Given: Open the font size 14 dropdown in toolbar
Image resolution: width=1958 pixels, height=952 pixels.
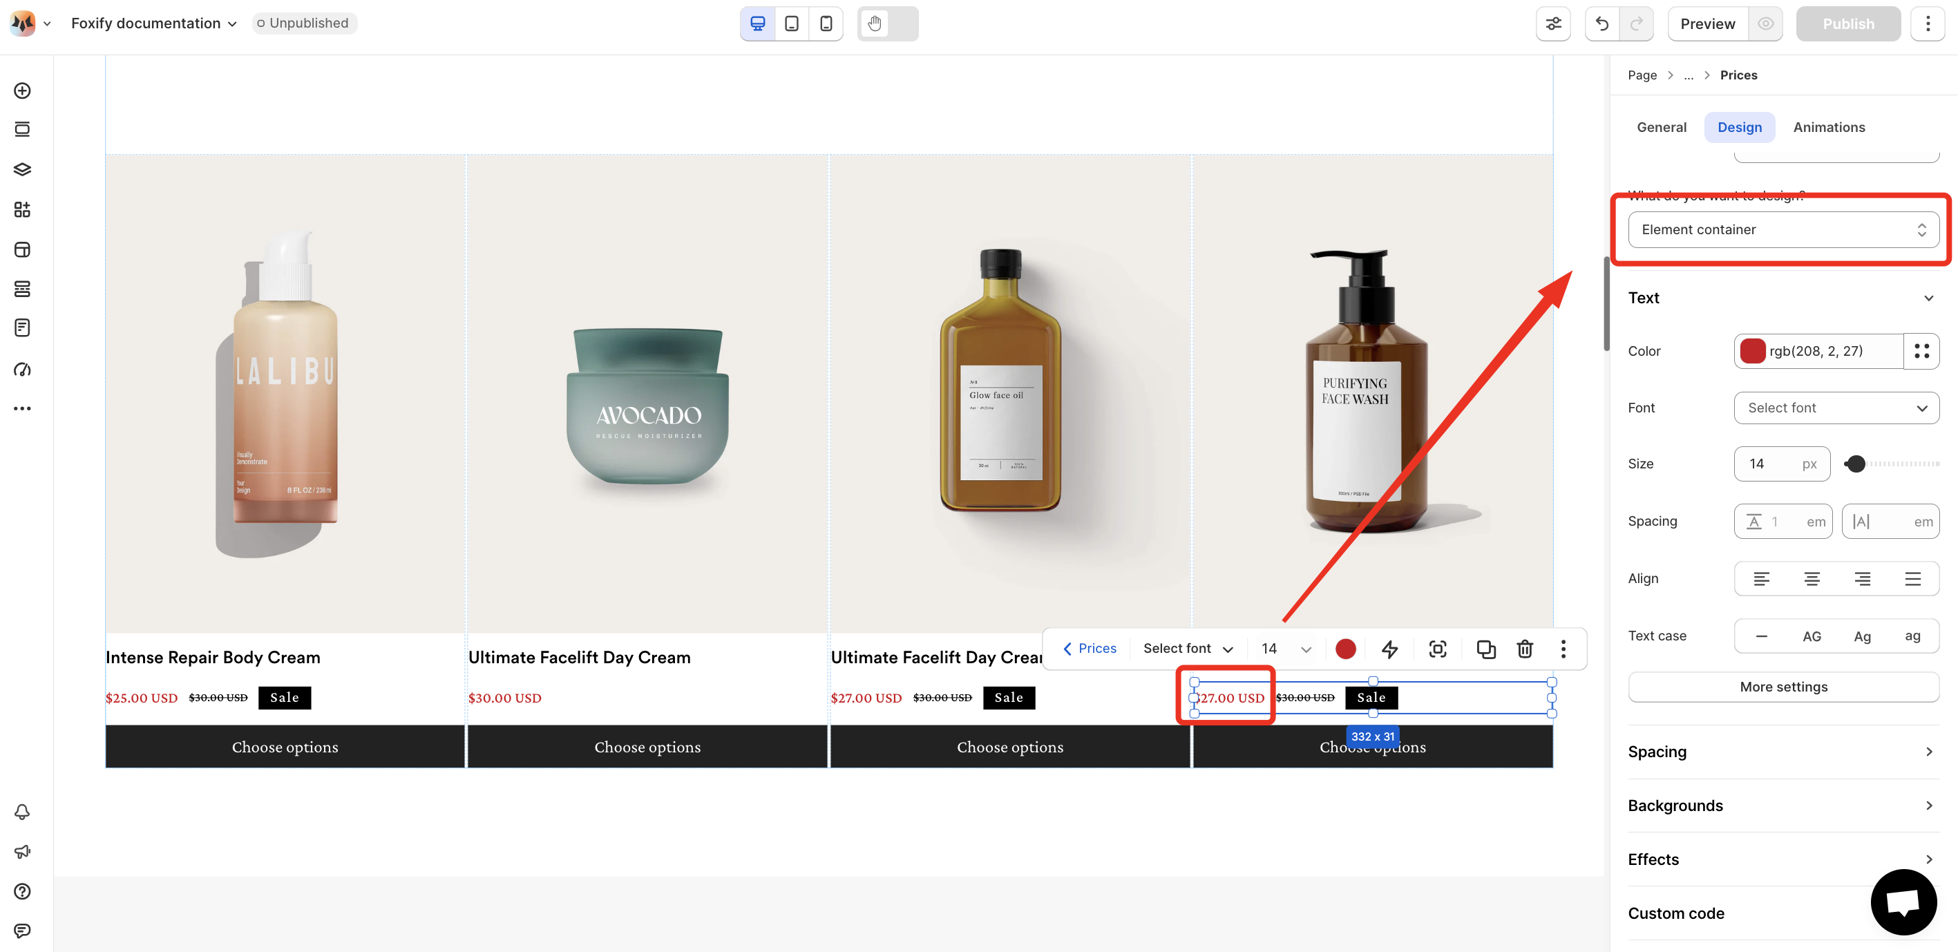Looking at the screenshot, I should point(1286,649).
